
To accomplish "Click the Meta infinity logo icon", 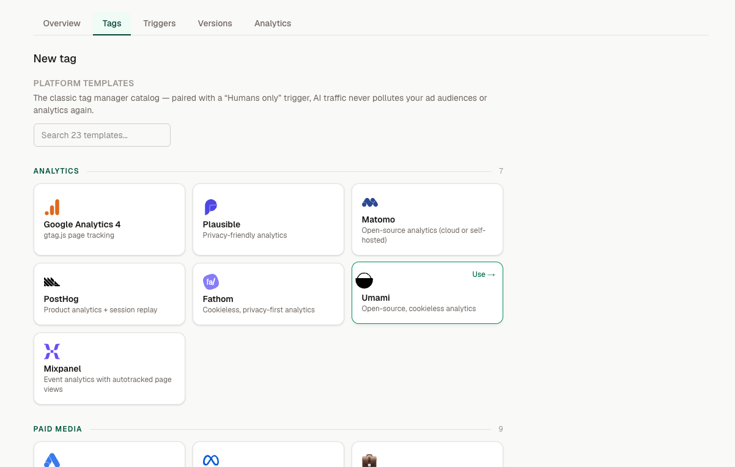I will pyautogui.click(x=211, y=460).
